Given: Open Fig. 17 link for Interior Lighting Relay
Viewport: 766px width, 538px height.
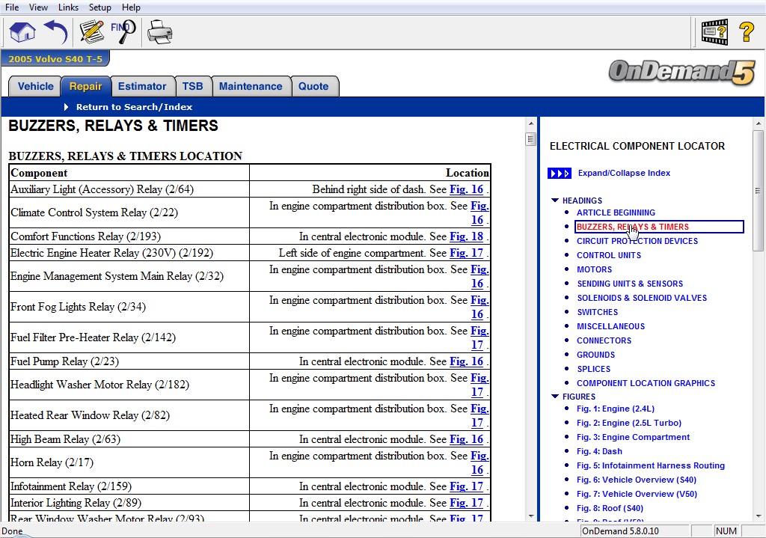Looking at the screenshot, I should (466, 502).
